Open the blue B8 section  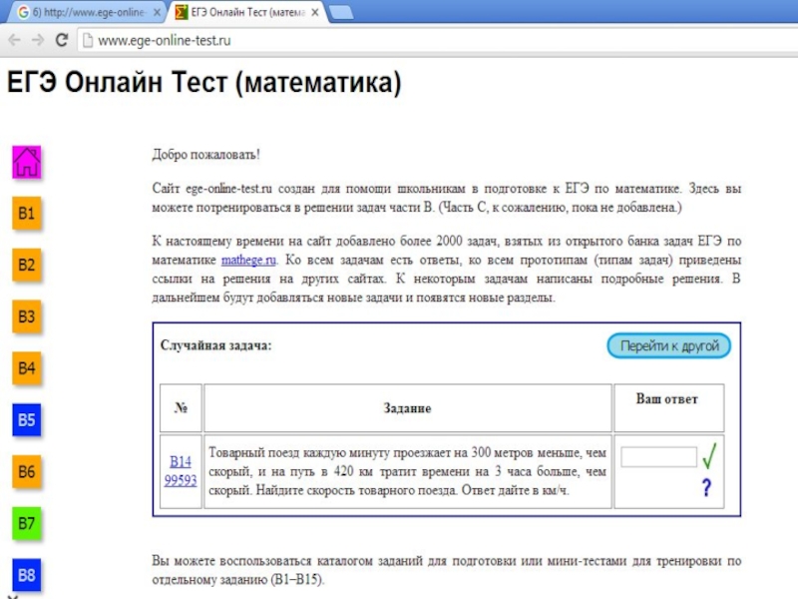point(27,575)
